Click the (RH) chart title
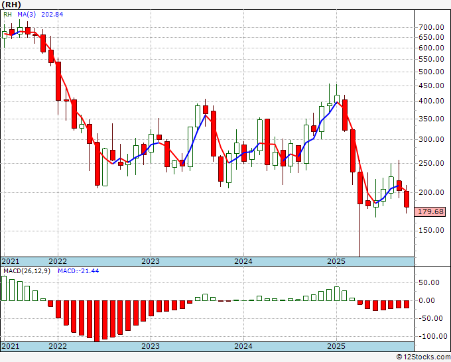This screenshot has height=362, width=451. [x=11, y=5]
